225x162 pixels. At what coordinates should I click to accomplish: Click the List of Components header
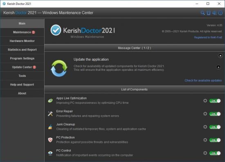[135, 90]
